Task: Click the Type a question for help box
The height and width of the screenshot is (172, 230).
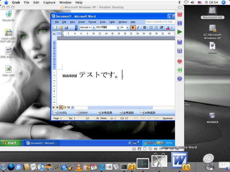Action: pos(160,22)
